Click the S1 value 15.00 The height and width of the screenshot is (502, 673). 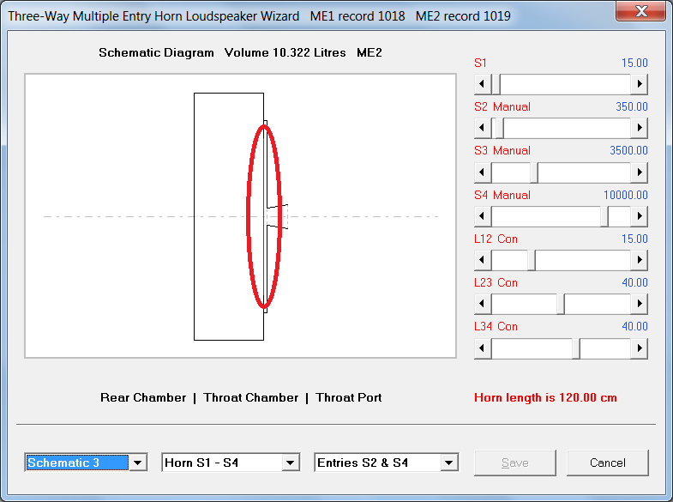(634, 64)
